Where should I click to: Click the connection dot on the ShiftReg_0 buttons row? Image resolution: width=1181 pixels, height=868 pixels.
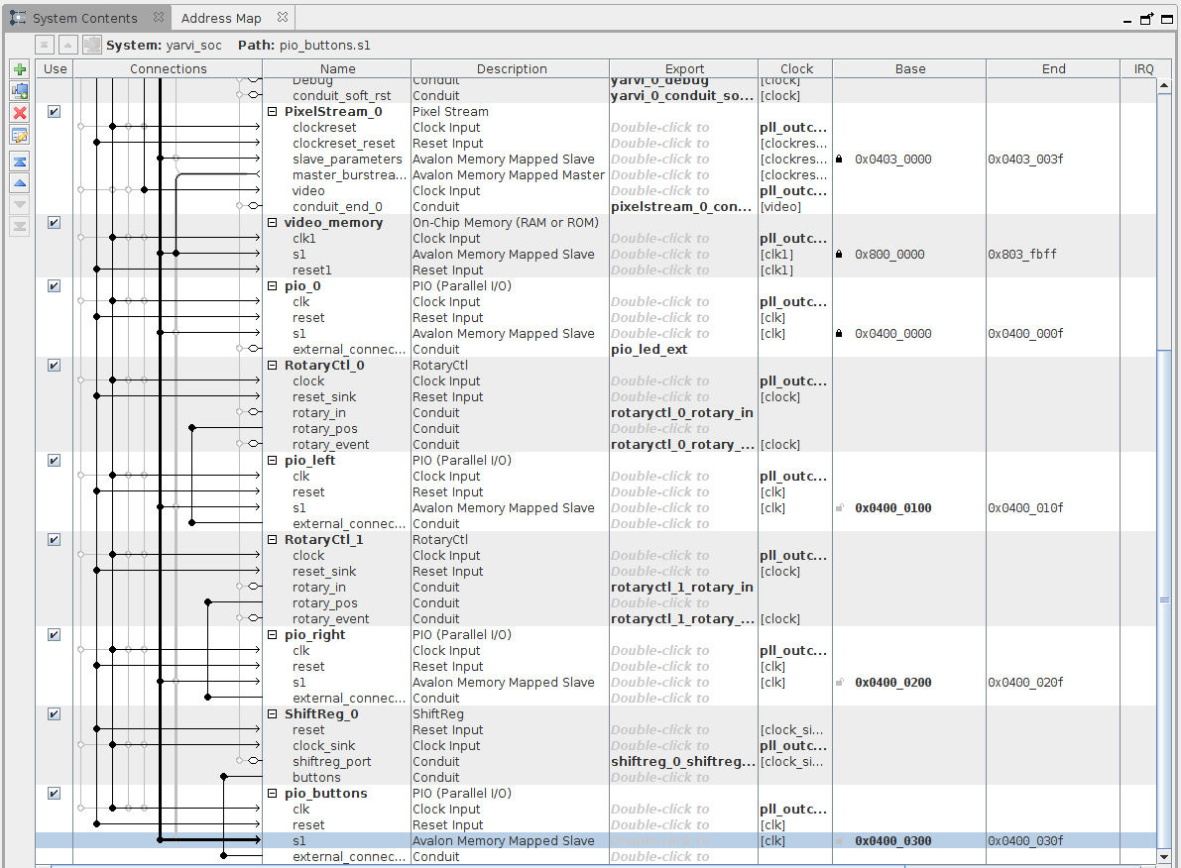224,776
